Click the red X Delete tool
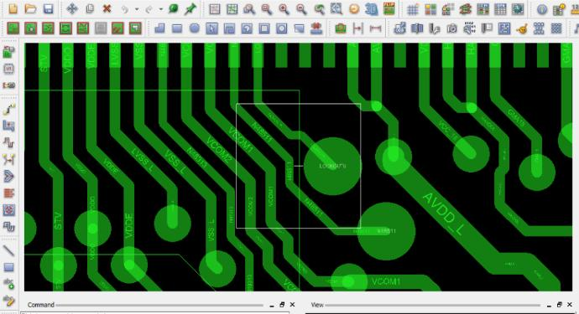579x314 pixels. coord(107,8)
